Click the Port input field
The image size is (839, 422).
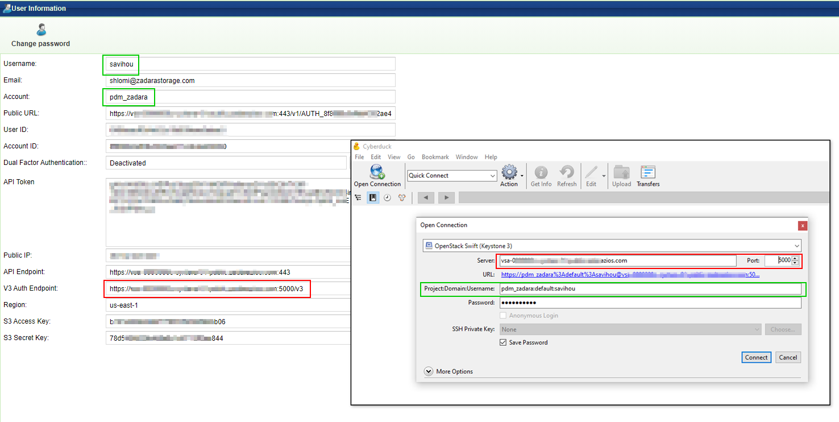coord(778,260)
